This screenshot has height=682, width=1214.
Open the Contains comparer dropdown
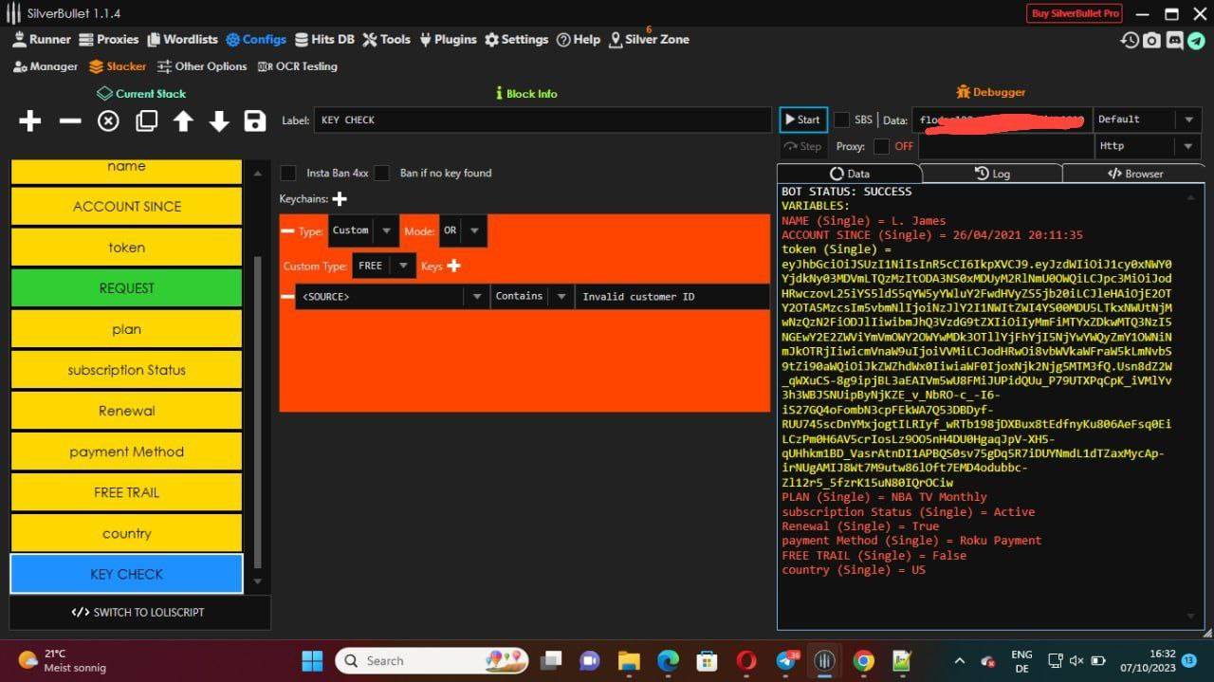pyautogui.click(x=531, y=297)
